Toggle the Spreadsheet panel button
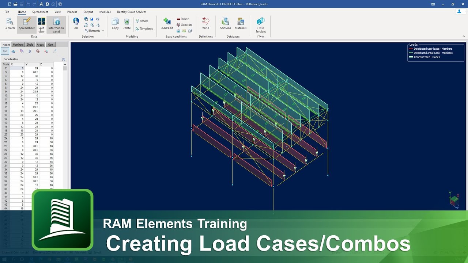The width and height of the screenshot is (468, 263). pos(27,24)
